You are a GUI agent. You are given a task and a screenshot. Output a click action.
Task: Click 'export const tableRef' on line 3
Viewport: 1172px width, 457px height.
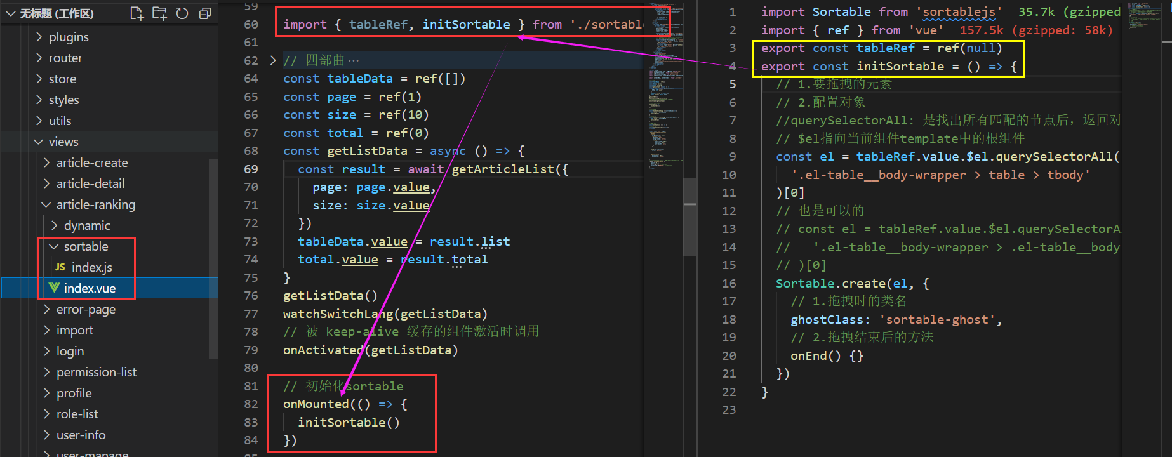(x=838, y=48)
